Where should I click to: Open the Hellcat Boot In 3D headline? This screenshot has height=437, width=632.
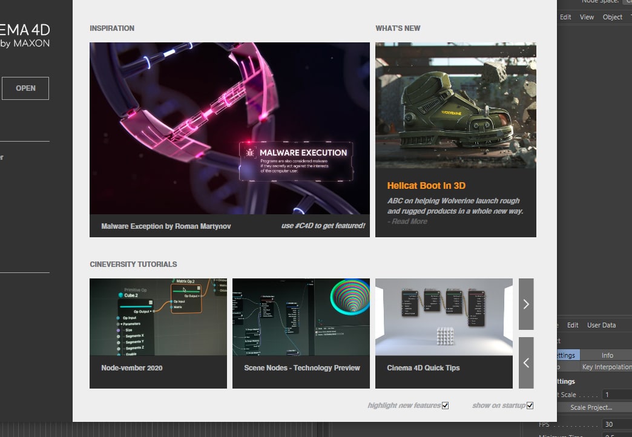pyautogui.click(x=426, y=186)
